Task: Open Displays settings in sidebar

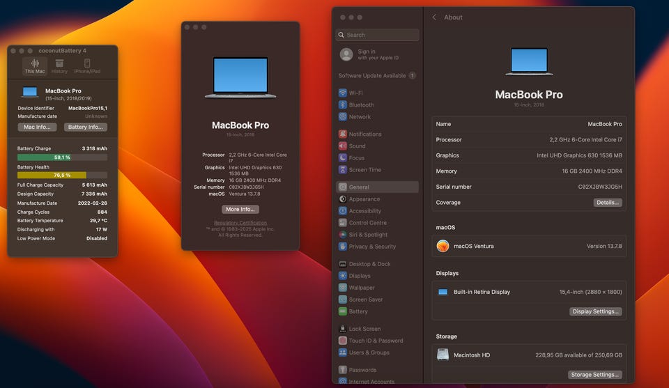Action: [377, 276]
